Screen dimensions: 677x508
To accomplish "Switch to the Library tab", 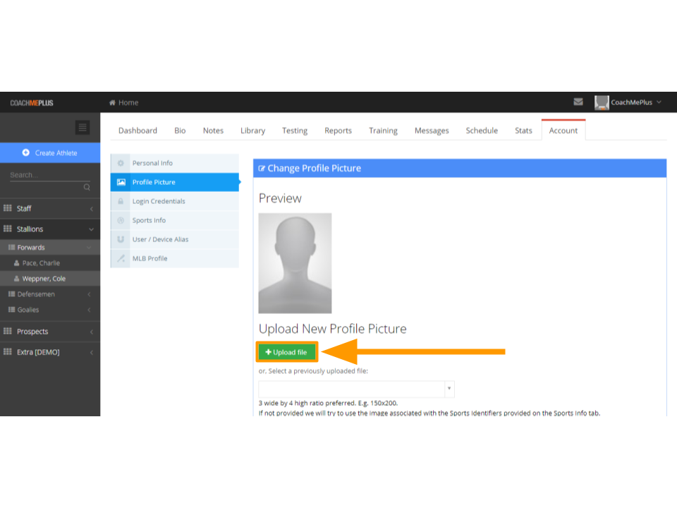I will tap(252, 131).
